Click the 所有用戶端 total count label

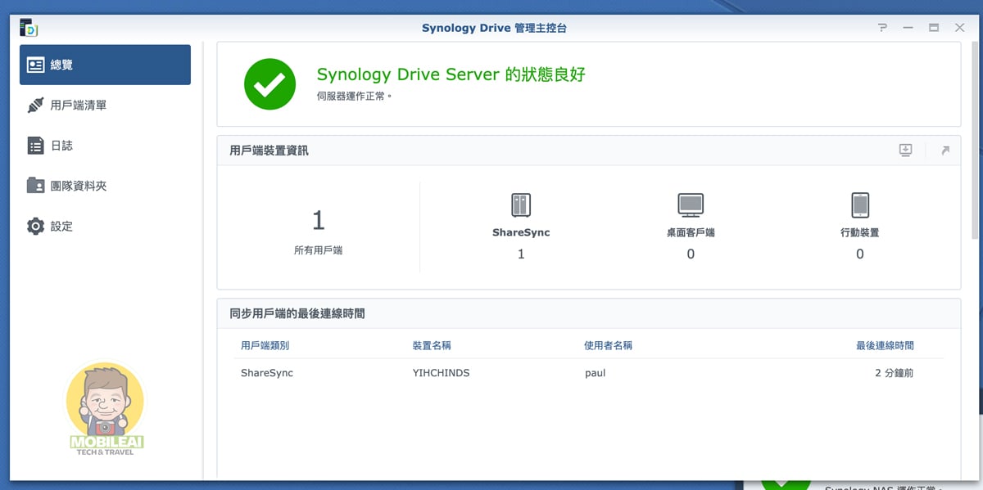click(318, 250)
